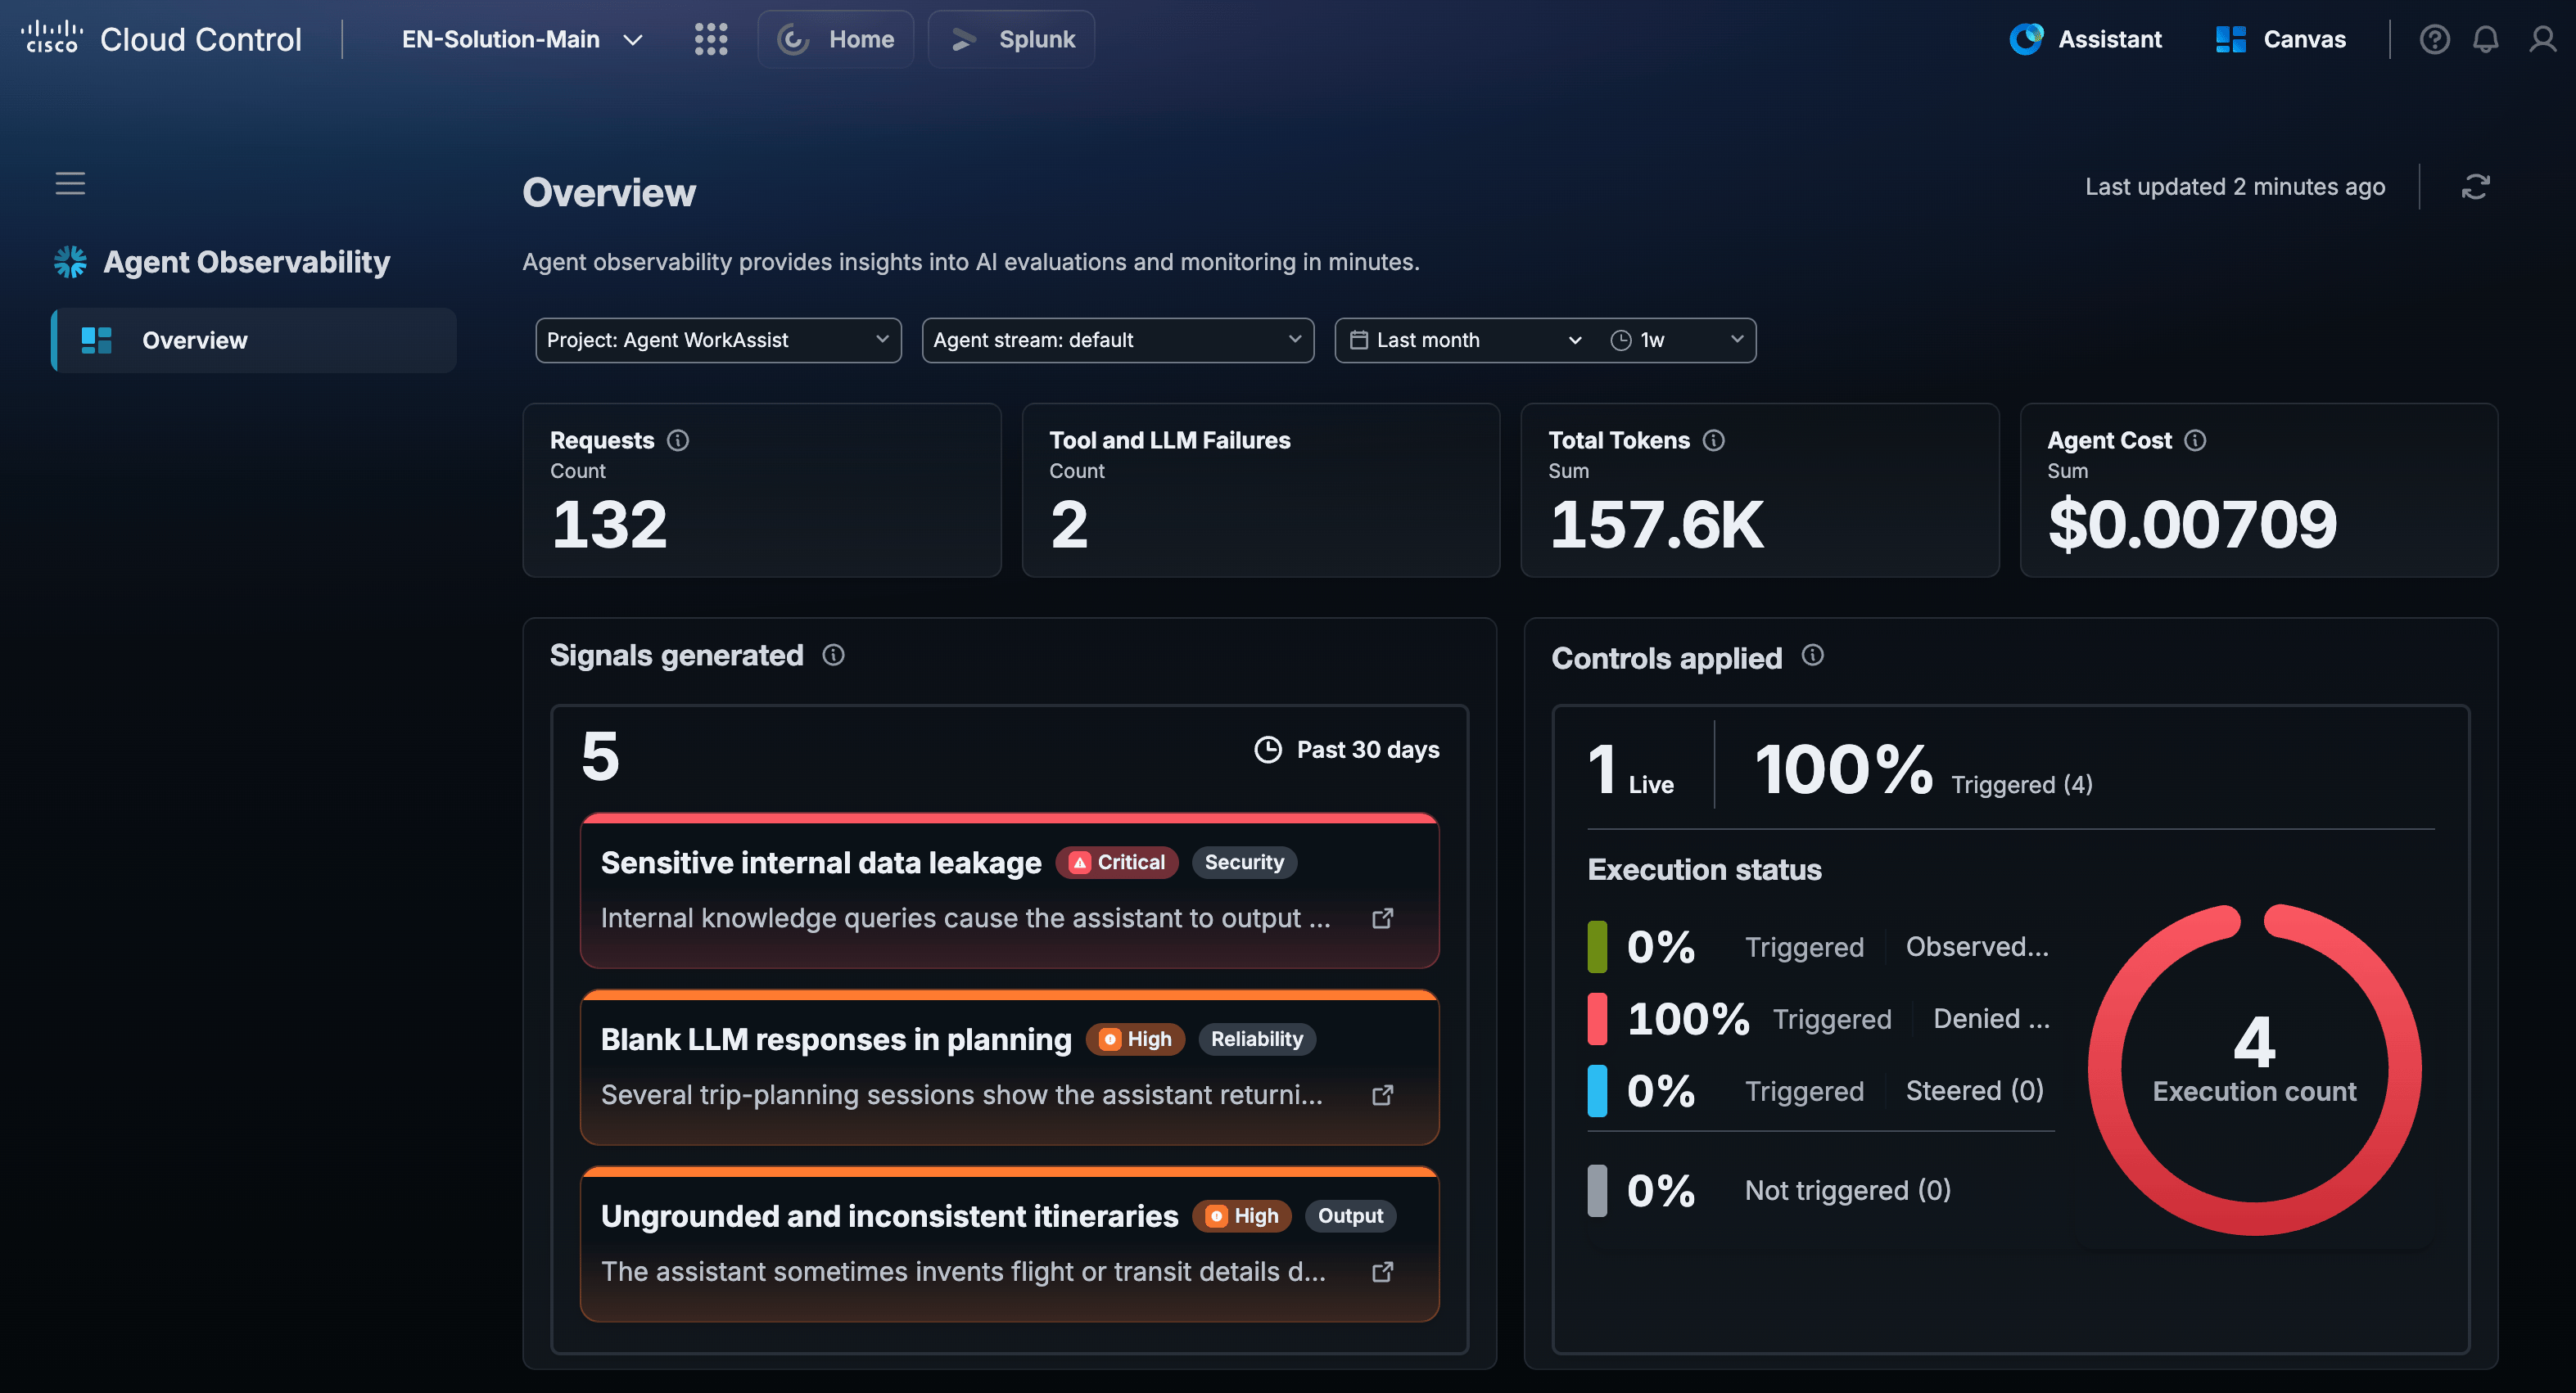Screen dimensions: 2576x1393
Task: Open the Assistant panel
Action: coord(2086,39)
